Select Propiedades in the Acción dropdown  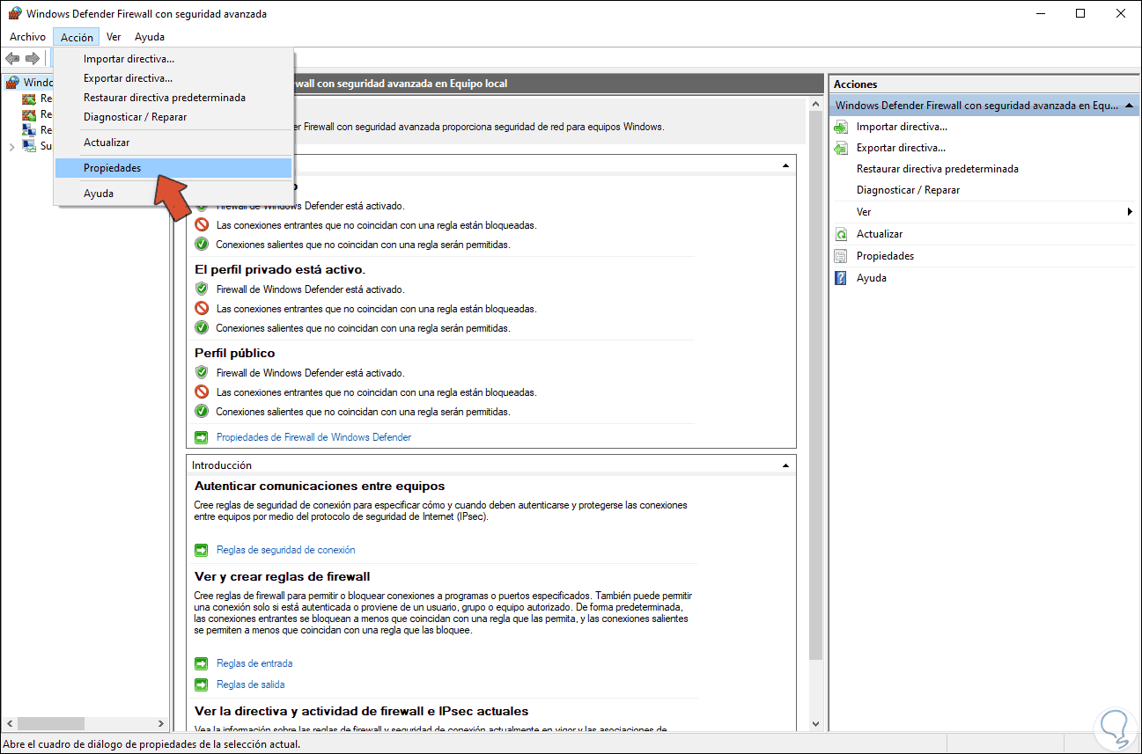[x=173, y=168]
